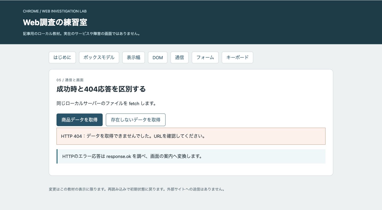The width and height of the screenshot is (382, 210).
Task: Select the 表示幅 tab
Action: pyautogui.click(x=133, y=57)
